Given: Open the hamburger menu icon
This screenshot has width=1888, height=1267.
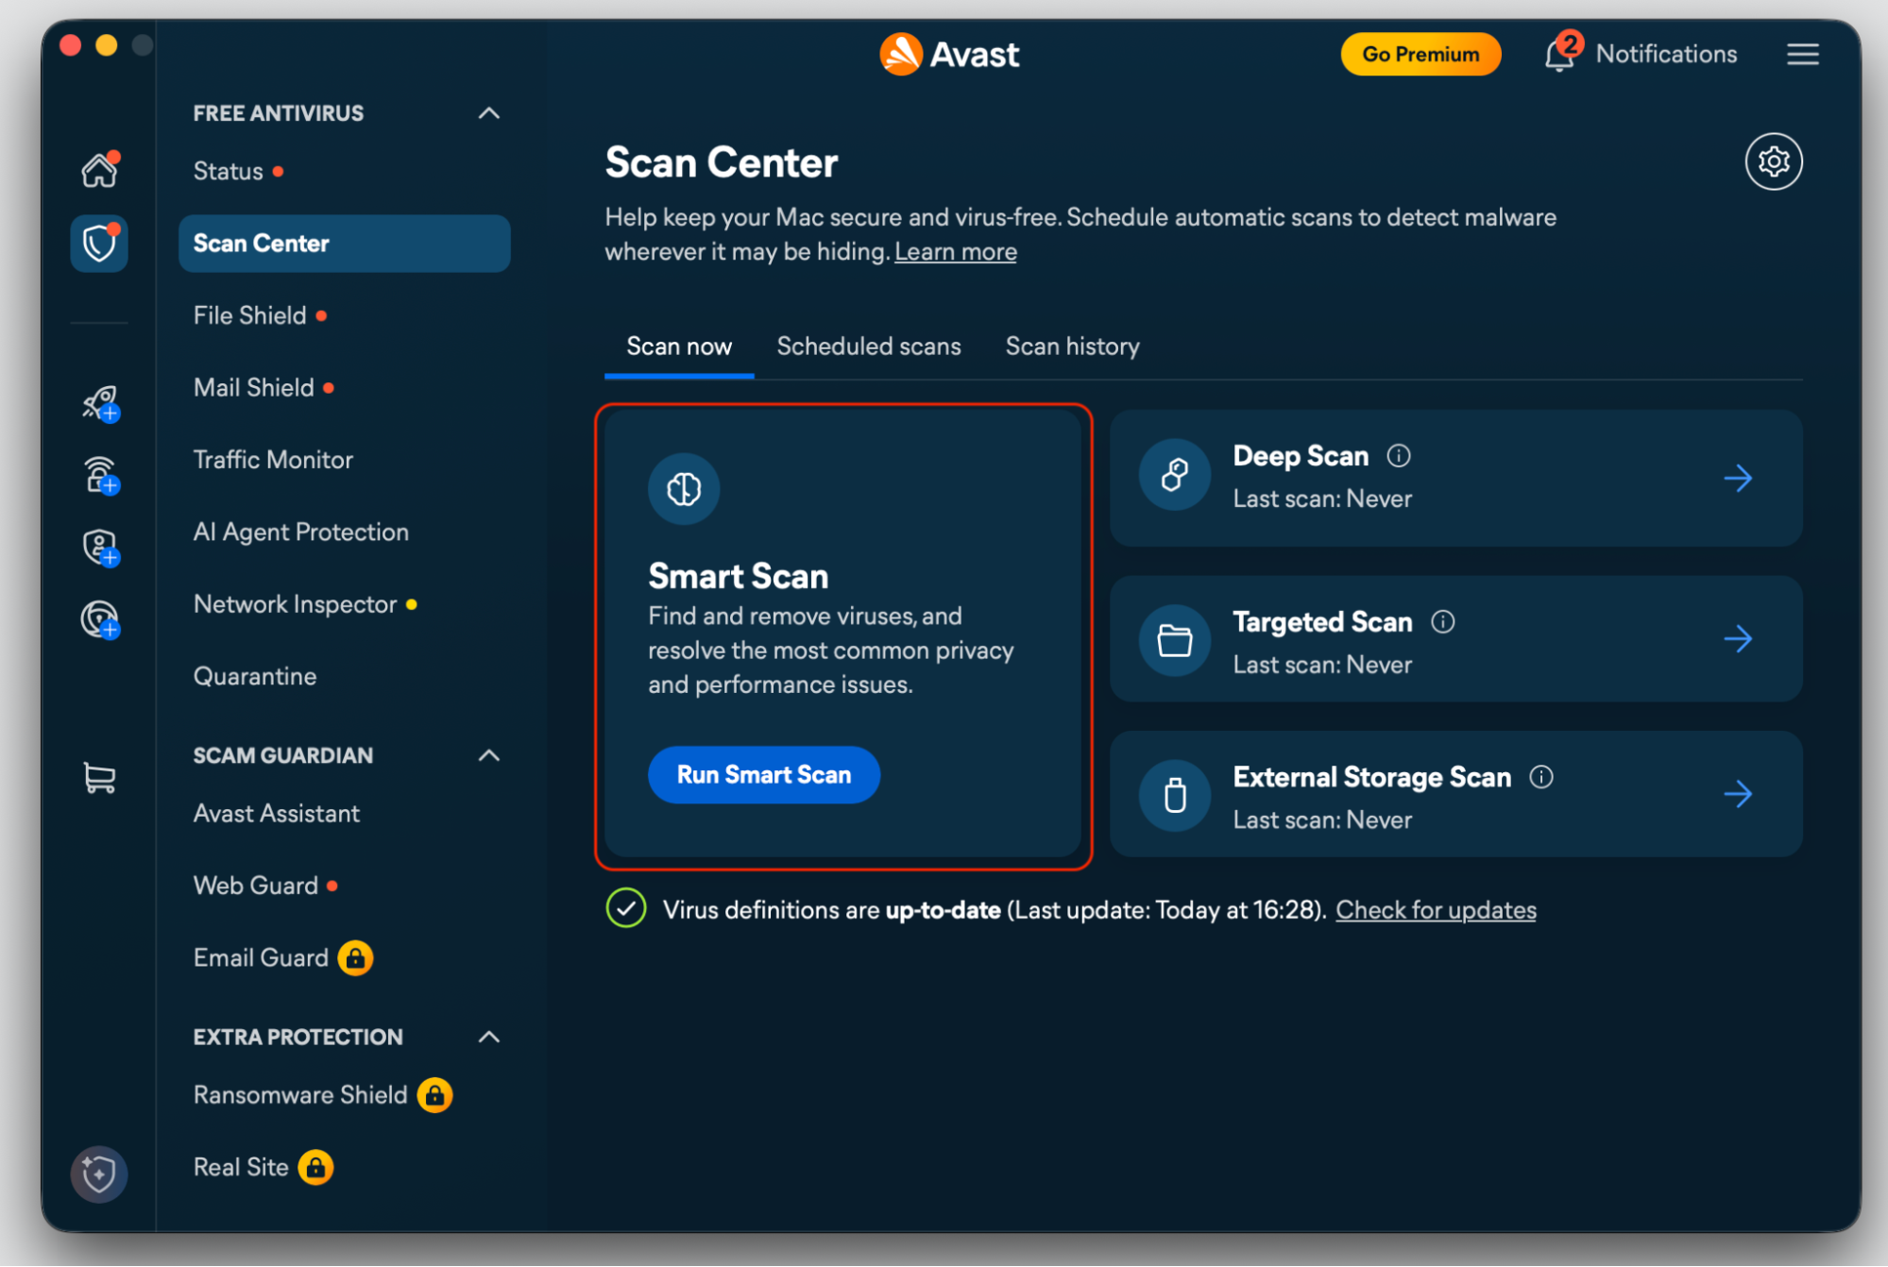Looking at the screenshot, I should coord(1802,54).
